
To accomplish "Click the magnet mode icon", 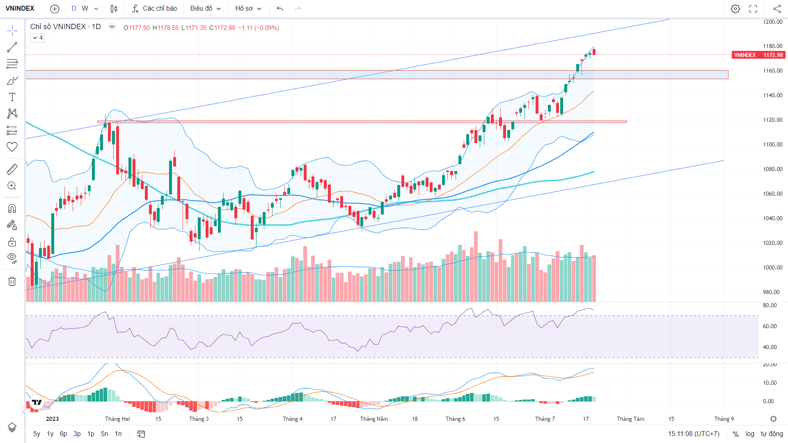I will tap(12, 209).
